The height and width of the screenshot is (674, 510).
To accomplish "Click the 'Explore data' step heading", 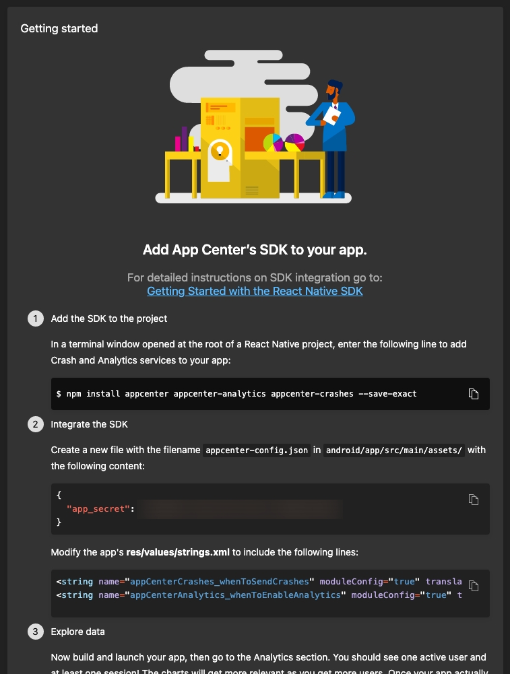I will (x=78, y=632).
